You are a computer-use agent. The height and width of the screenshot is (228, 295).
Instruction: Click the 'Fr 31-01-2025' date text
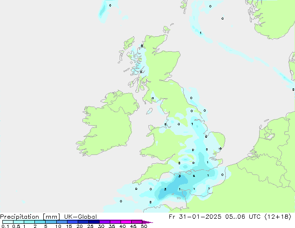pos(195,217)
